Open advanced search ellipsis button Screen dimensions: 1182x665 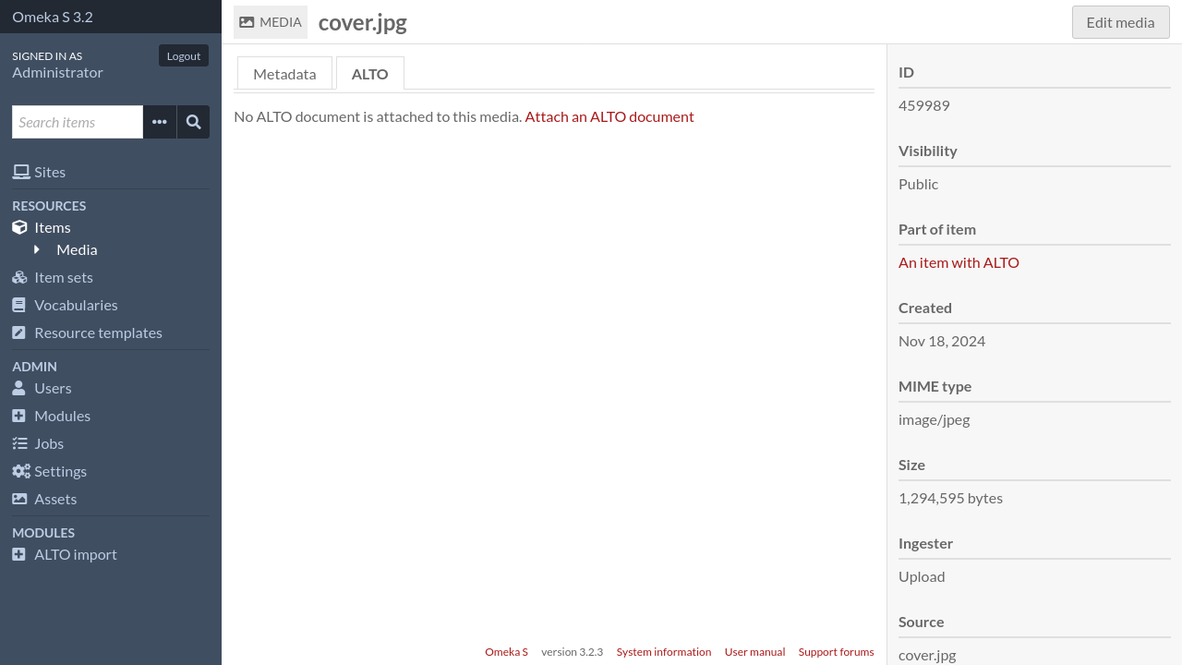tap(160, 122)
